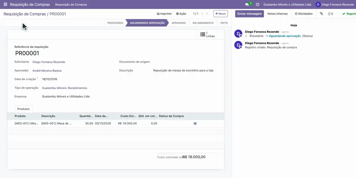
Task: Click the paperclip attachments icon
Action: (321, 14)
